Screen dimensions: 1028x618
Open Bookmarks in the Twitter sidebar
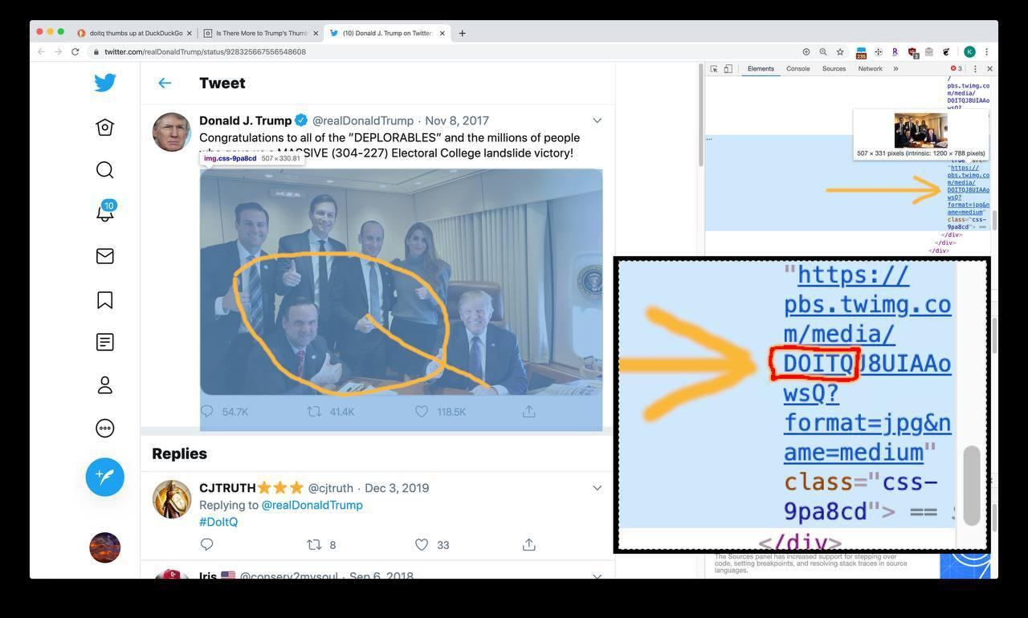tap(105, 300)
